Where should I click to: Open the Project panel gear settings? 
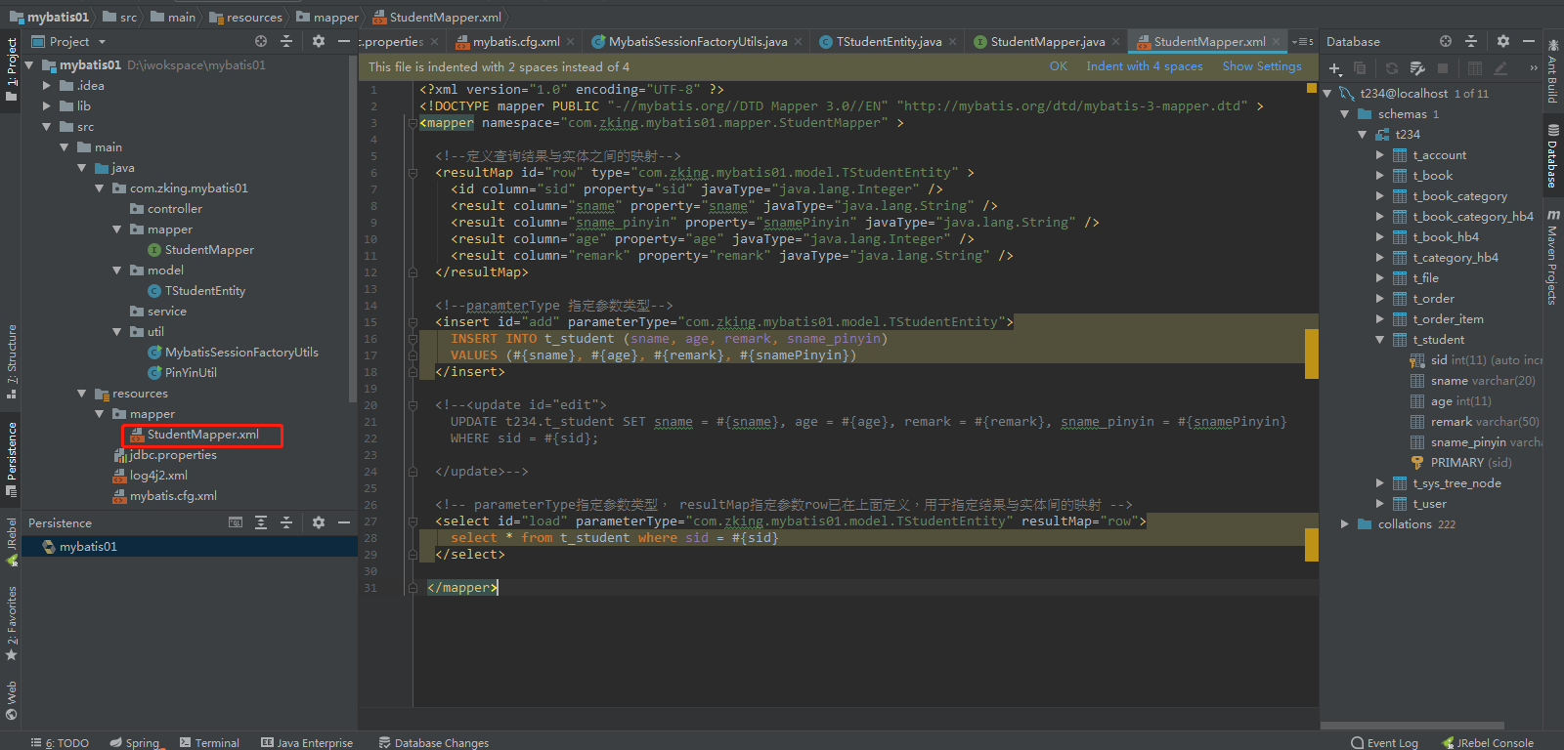tap(318, 42)
